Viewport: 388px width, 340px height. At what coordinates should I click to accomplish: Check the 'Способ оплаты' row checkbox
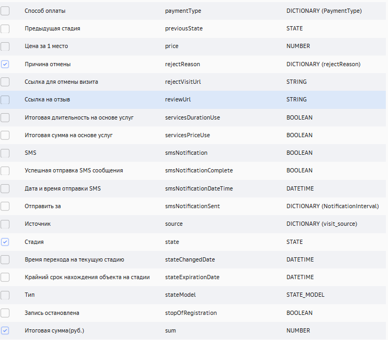[x=5, y=11]
